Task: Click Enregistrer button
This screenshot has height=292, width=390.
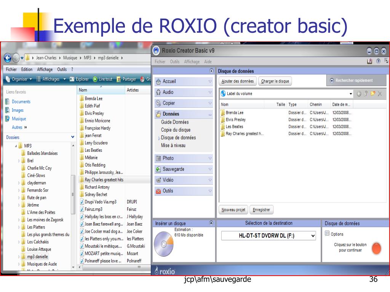Action: (x=261, y=210)
